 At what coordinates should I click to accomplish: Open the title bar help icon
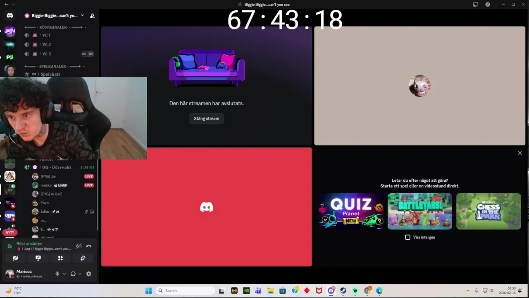pos(488,4)
